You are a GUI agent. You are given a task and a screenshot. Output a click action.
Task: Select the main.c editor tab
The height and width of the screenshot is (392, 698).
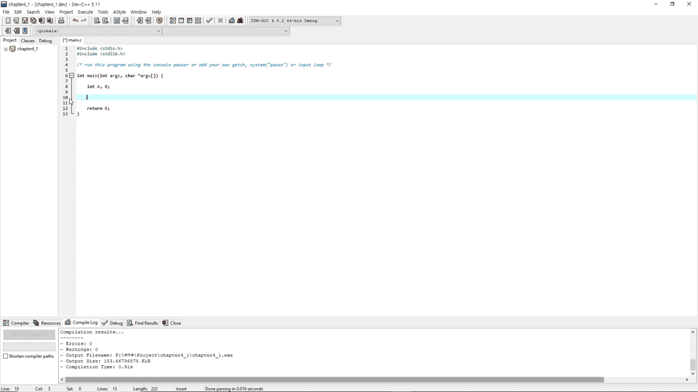(72, 40)
